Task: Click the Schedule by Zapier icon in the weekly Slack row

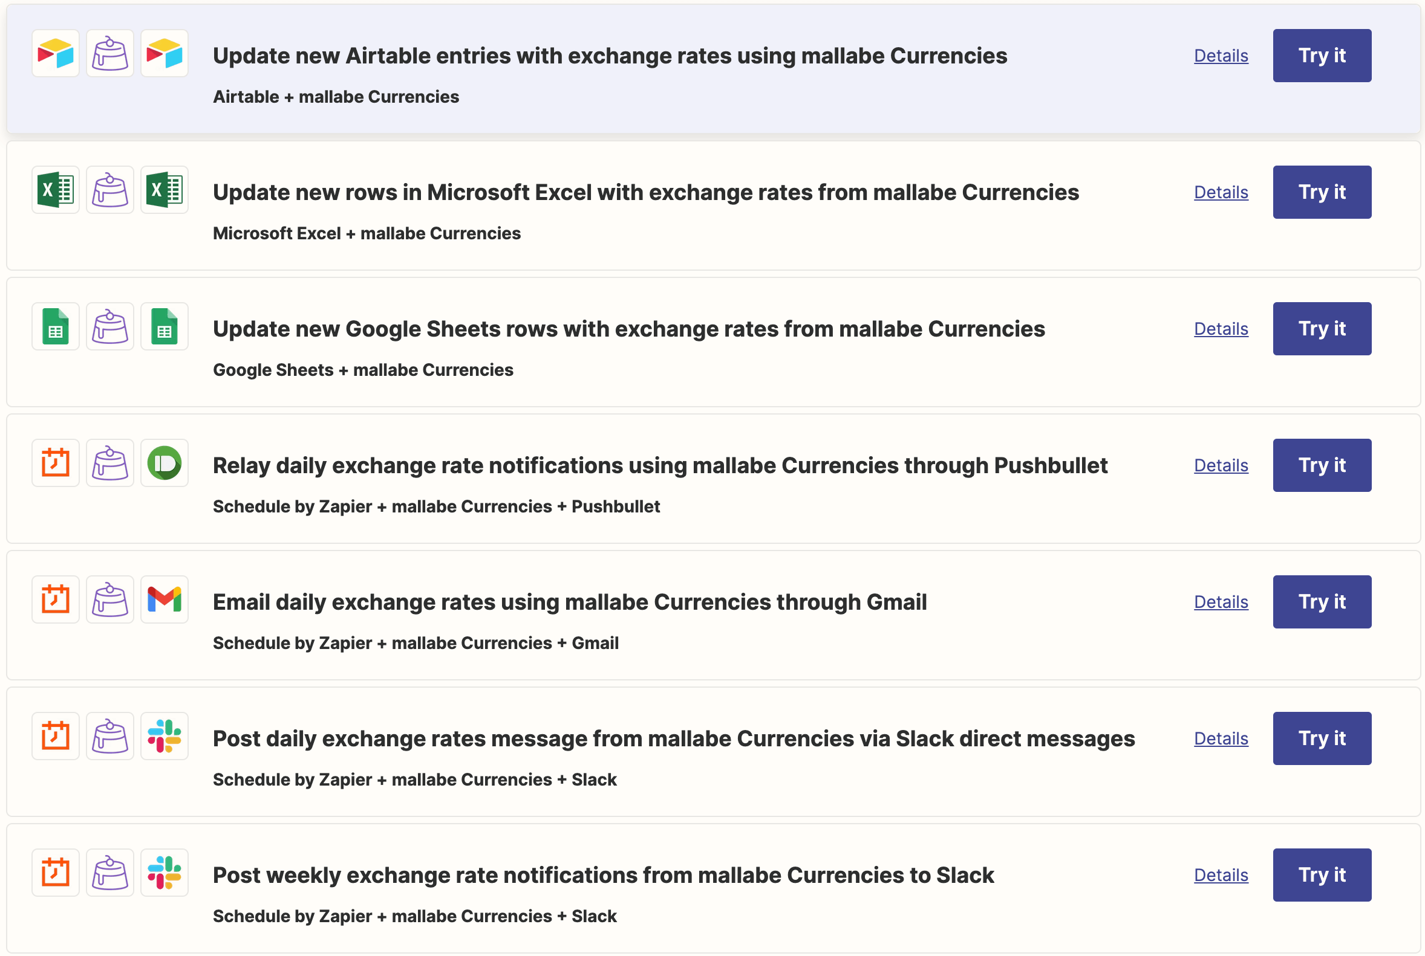Action: [x=56, y=873]
